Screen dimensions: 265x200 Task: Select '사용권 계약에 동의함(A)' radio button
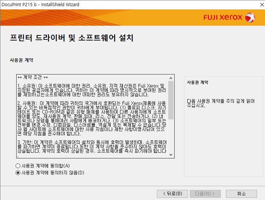click(x=18, y=166)
